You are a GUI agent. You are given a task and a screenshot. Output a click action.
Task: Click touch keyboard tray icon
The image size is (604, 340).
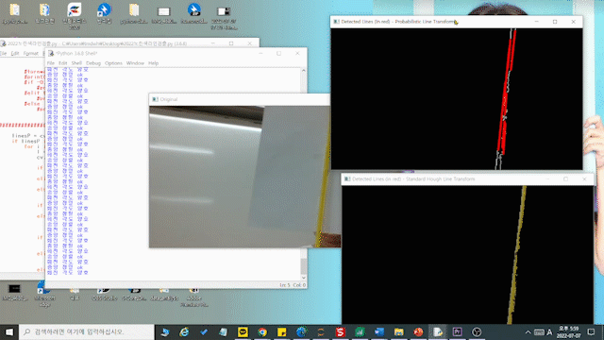[539, 331]
